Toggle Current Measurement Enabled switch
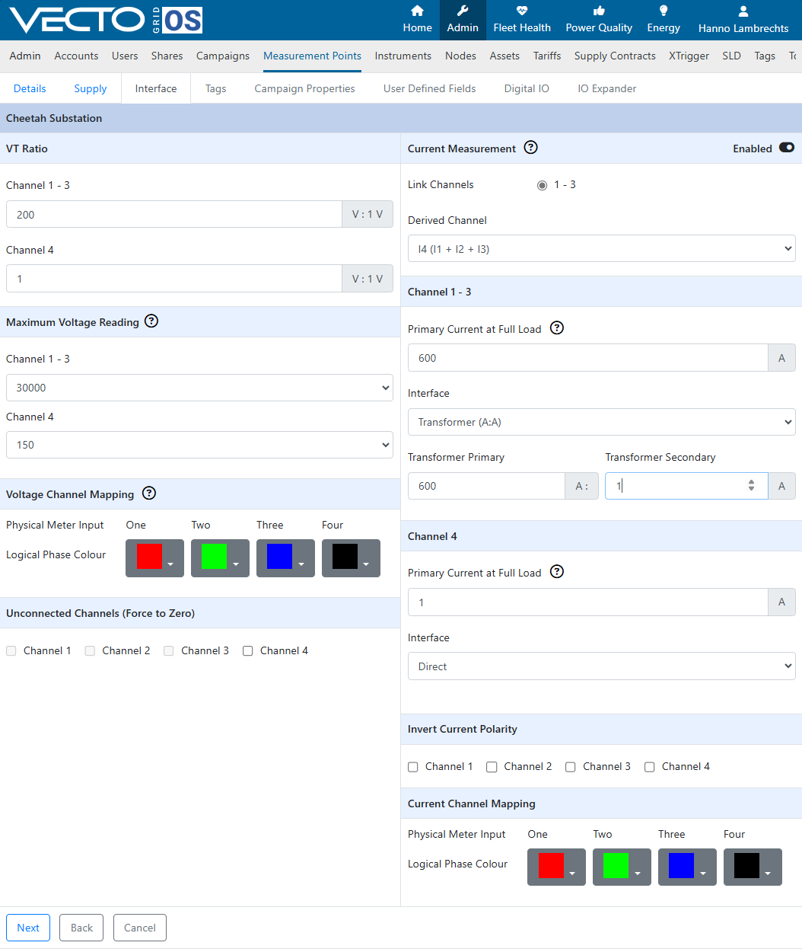 (787, 148)
